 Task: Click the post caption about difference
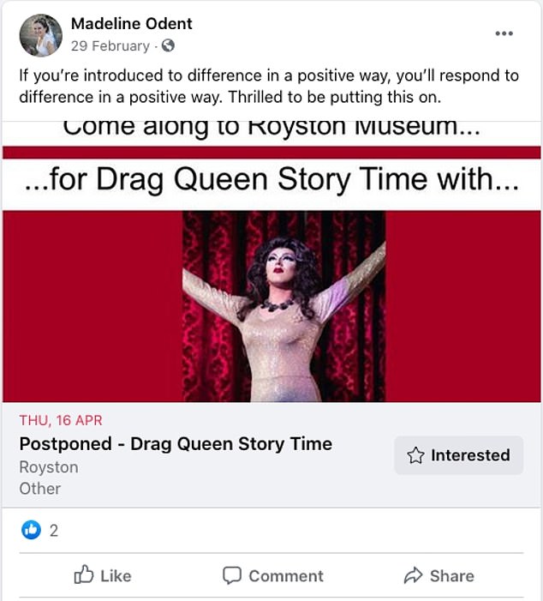tap(269, 86)
